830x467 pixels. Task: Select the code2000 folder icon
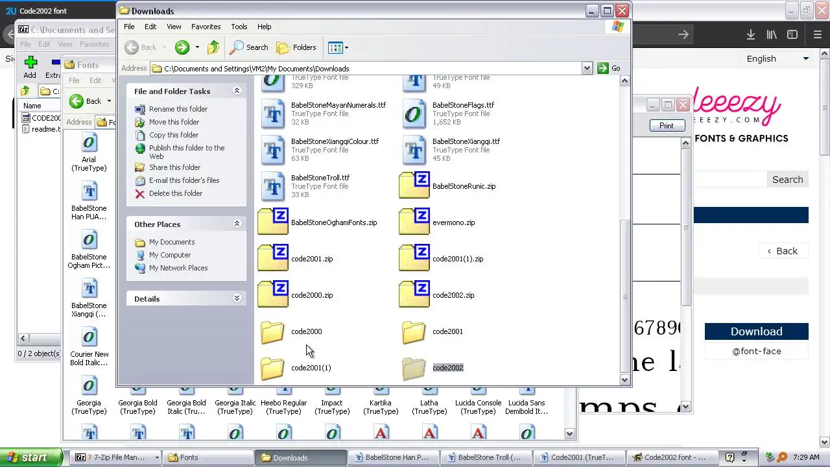[273, 331]
